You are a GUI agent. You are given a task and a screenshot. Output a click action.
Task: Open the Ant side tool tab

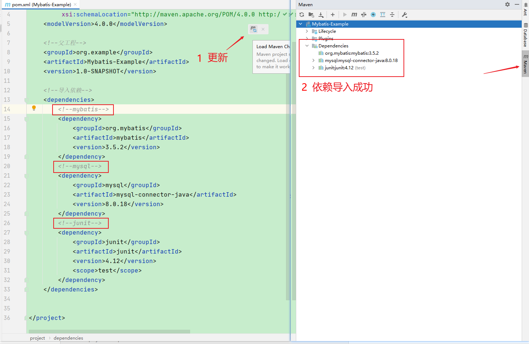click(x=525, y=9)
